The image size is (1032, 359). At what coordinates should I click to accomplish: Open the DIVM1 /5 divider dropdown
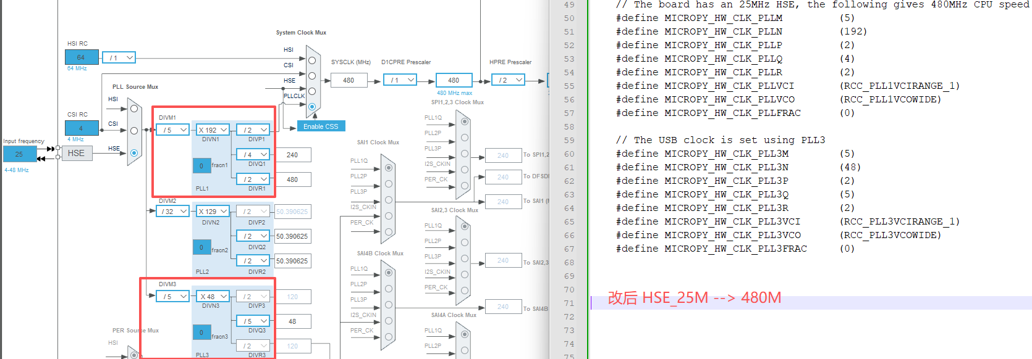tap(173, 130)
